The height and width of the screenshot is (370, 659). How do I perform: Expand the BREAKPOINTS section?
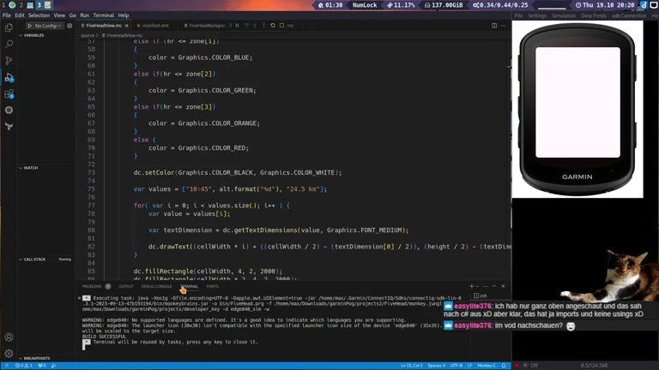36,358
